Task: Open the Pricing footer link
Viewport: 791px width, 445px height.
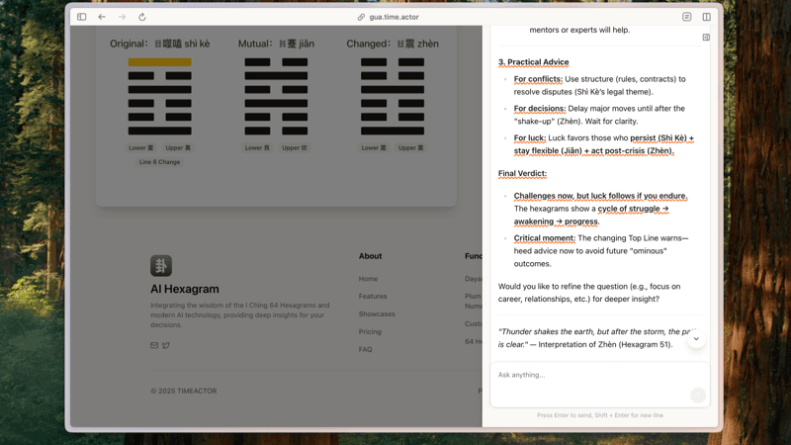Action: click(370, 332)
